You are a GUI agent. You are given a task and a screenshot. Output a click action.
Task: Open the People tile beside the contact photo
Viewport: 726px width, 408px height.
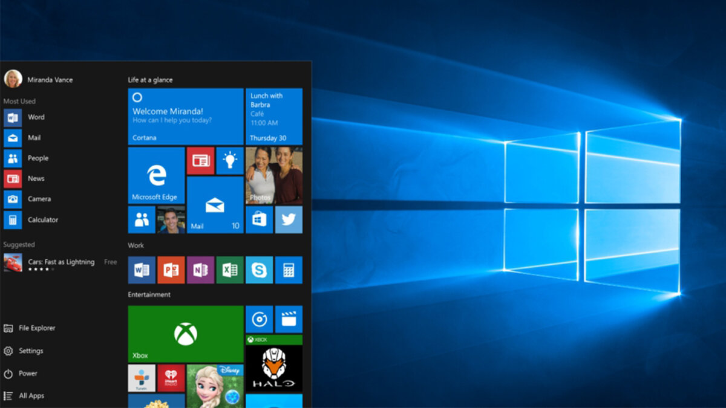[142, 219]
